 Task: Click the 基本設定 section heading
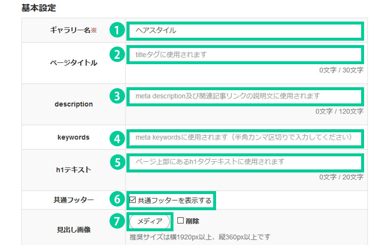point(39,8)
